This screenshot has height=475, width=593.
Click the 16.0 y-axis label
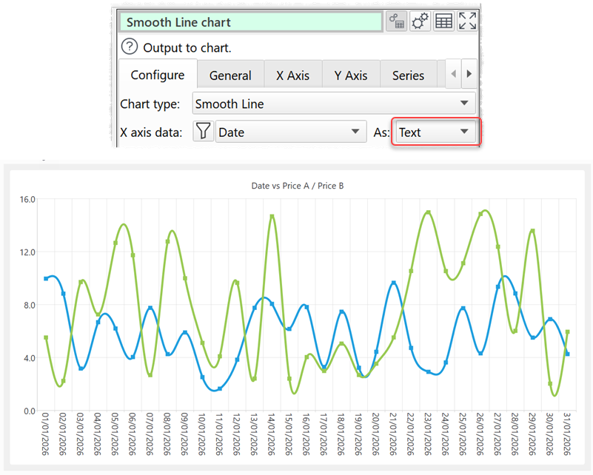point(27,199)
